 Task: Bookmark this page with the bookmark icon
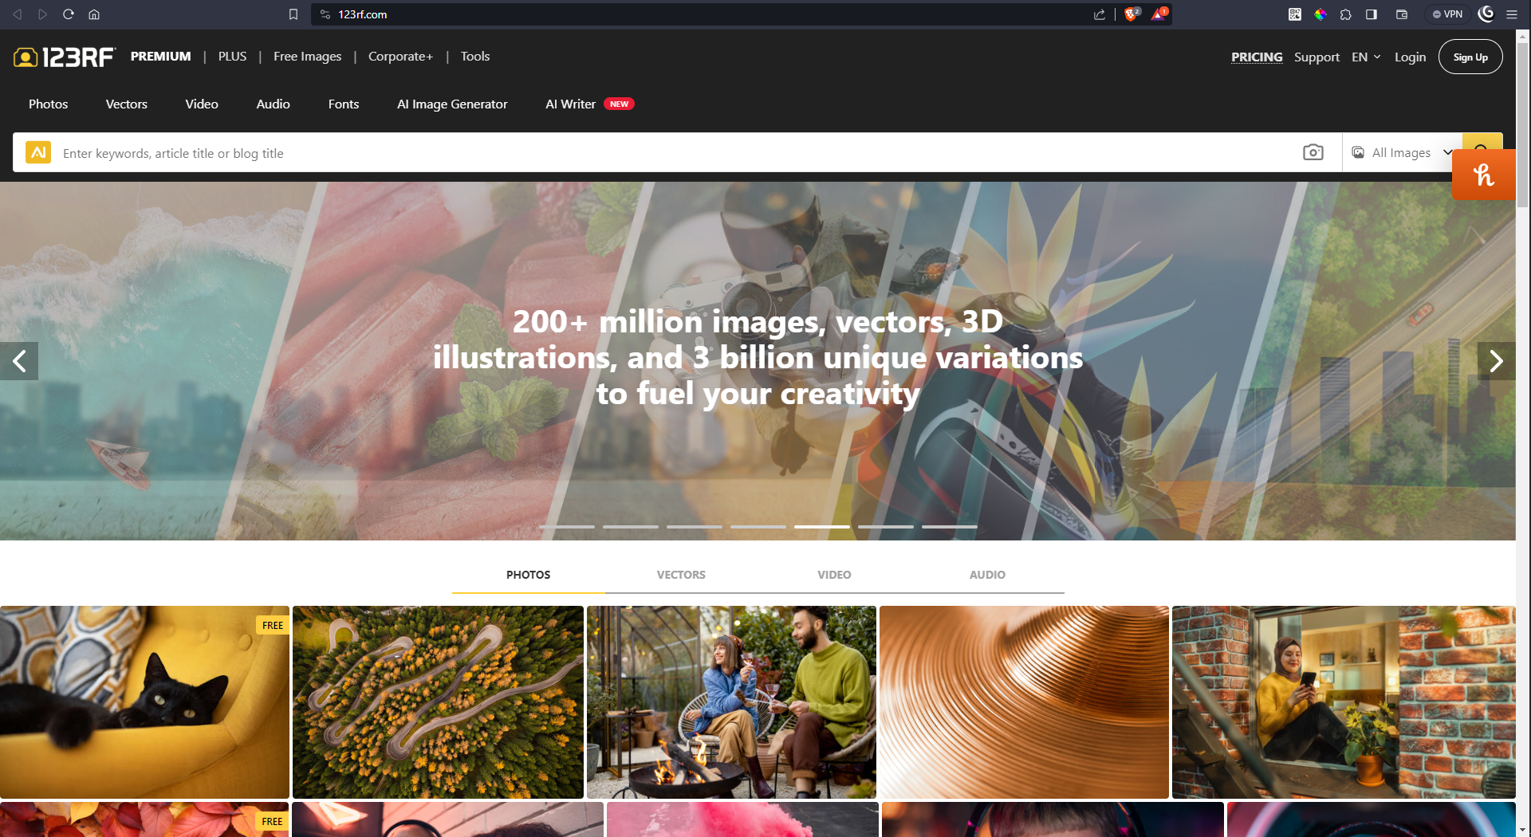tap(293, 14)
